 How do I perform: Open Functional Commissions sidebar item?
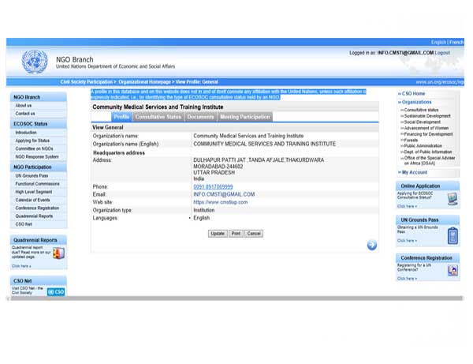tap(37, 184)
